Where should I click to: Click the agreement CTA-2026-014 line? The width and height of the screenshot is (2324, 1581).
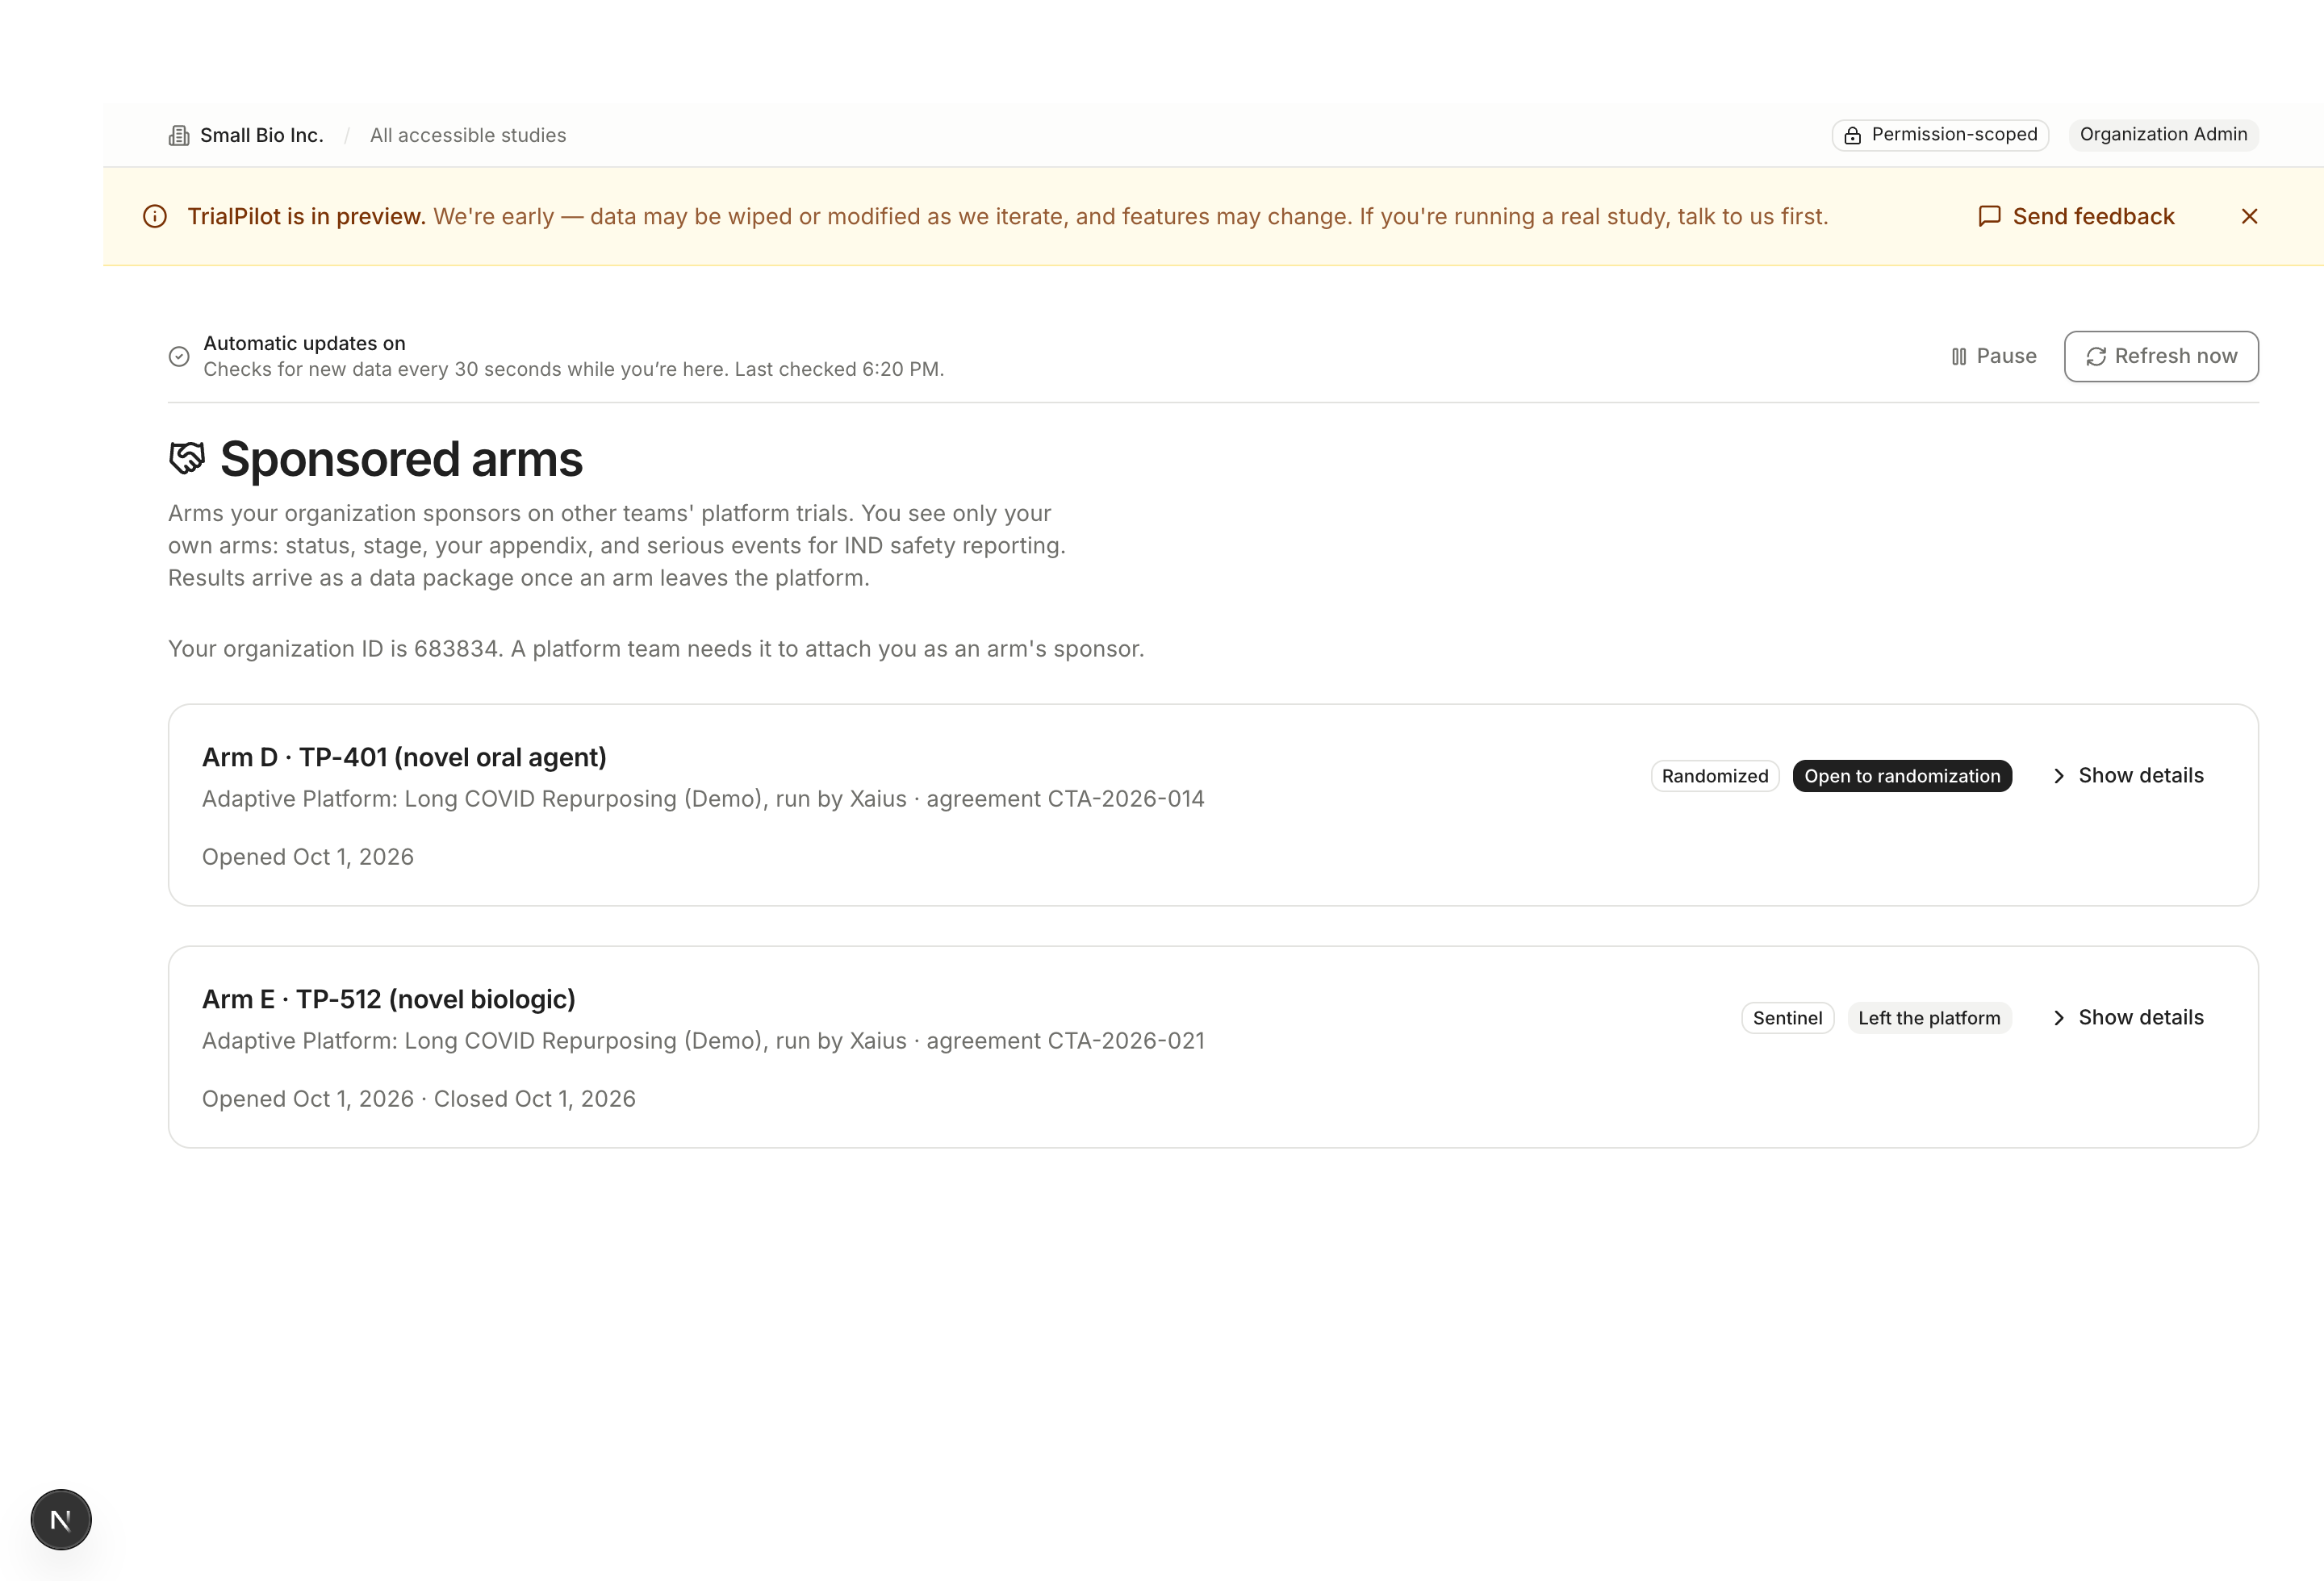pyautogui.click(x=703, y=799)
